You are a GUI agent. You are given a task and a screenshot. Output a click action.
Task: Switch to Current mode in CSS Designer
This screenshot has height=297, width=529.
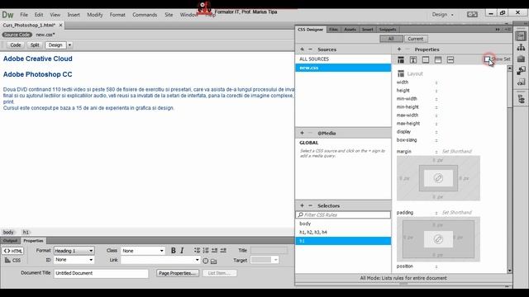click(x=416, y=39)
